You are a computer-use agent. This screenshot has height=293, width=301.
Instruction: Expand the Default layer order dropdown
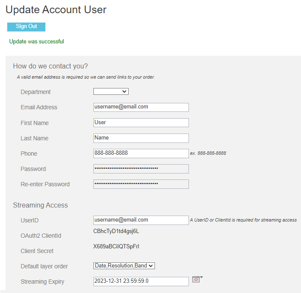coord(124,266)
